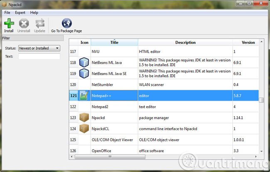The image size is (270, 172).
Task: Click the Icon column header
Action: coord(84,42)
